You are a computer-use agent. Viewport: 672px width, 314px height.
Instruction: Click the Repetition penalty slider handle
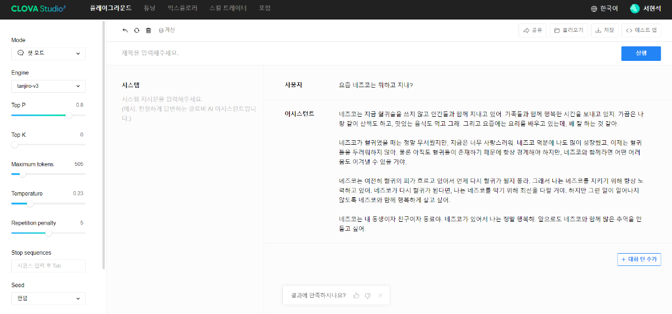(48, 233)
